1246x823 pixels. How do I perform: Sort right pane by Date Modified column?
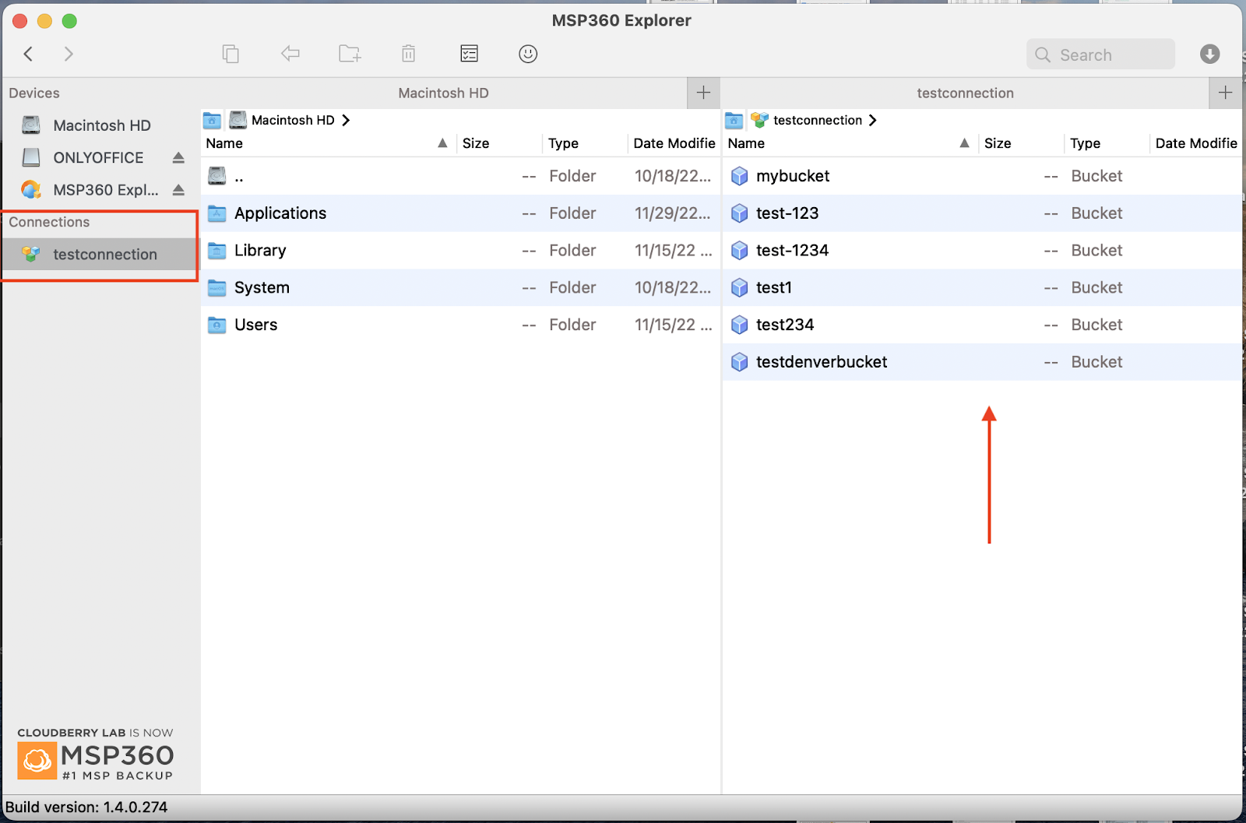[x=1195, y=143]
